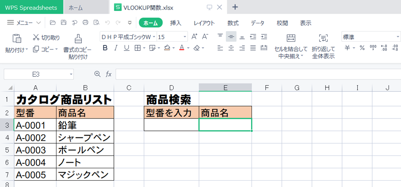Toggle center horizontal alignment
Screen dimensions: 401x187
point(231,48)
